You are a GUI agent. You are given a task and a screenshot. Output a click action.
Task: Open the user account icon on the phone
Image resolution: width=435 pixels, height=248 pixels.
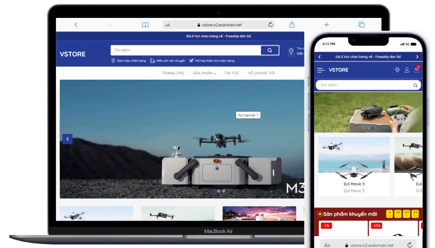[x=407, y=70]
